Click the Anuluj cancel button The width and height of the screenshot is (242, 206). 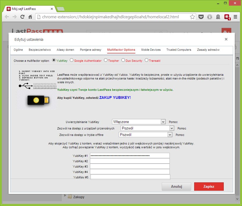point(176,187)
